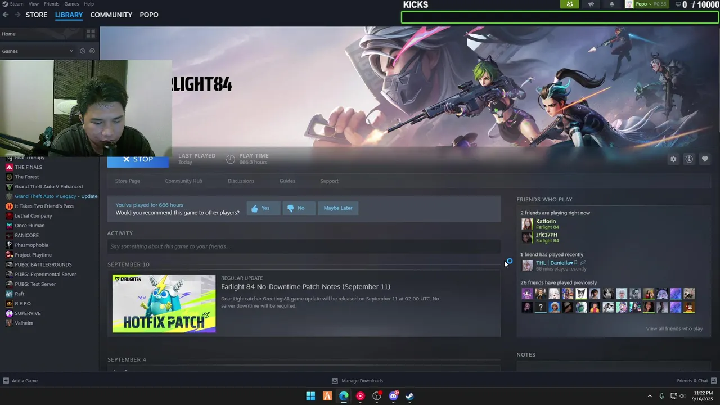
Task: Open the Guides tab
Action: click(287, 181)
